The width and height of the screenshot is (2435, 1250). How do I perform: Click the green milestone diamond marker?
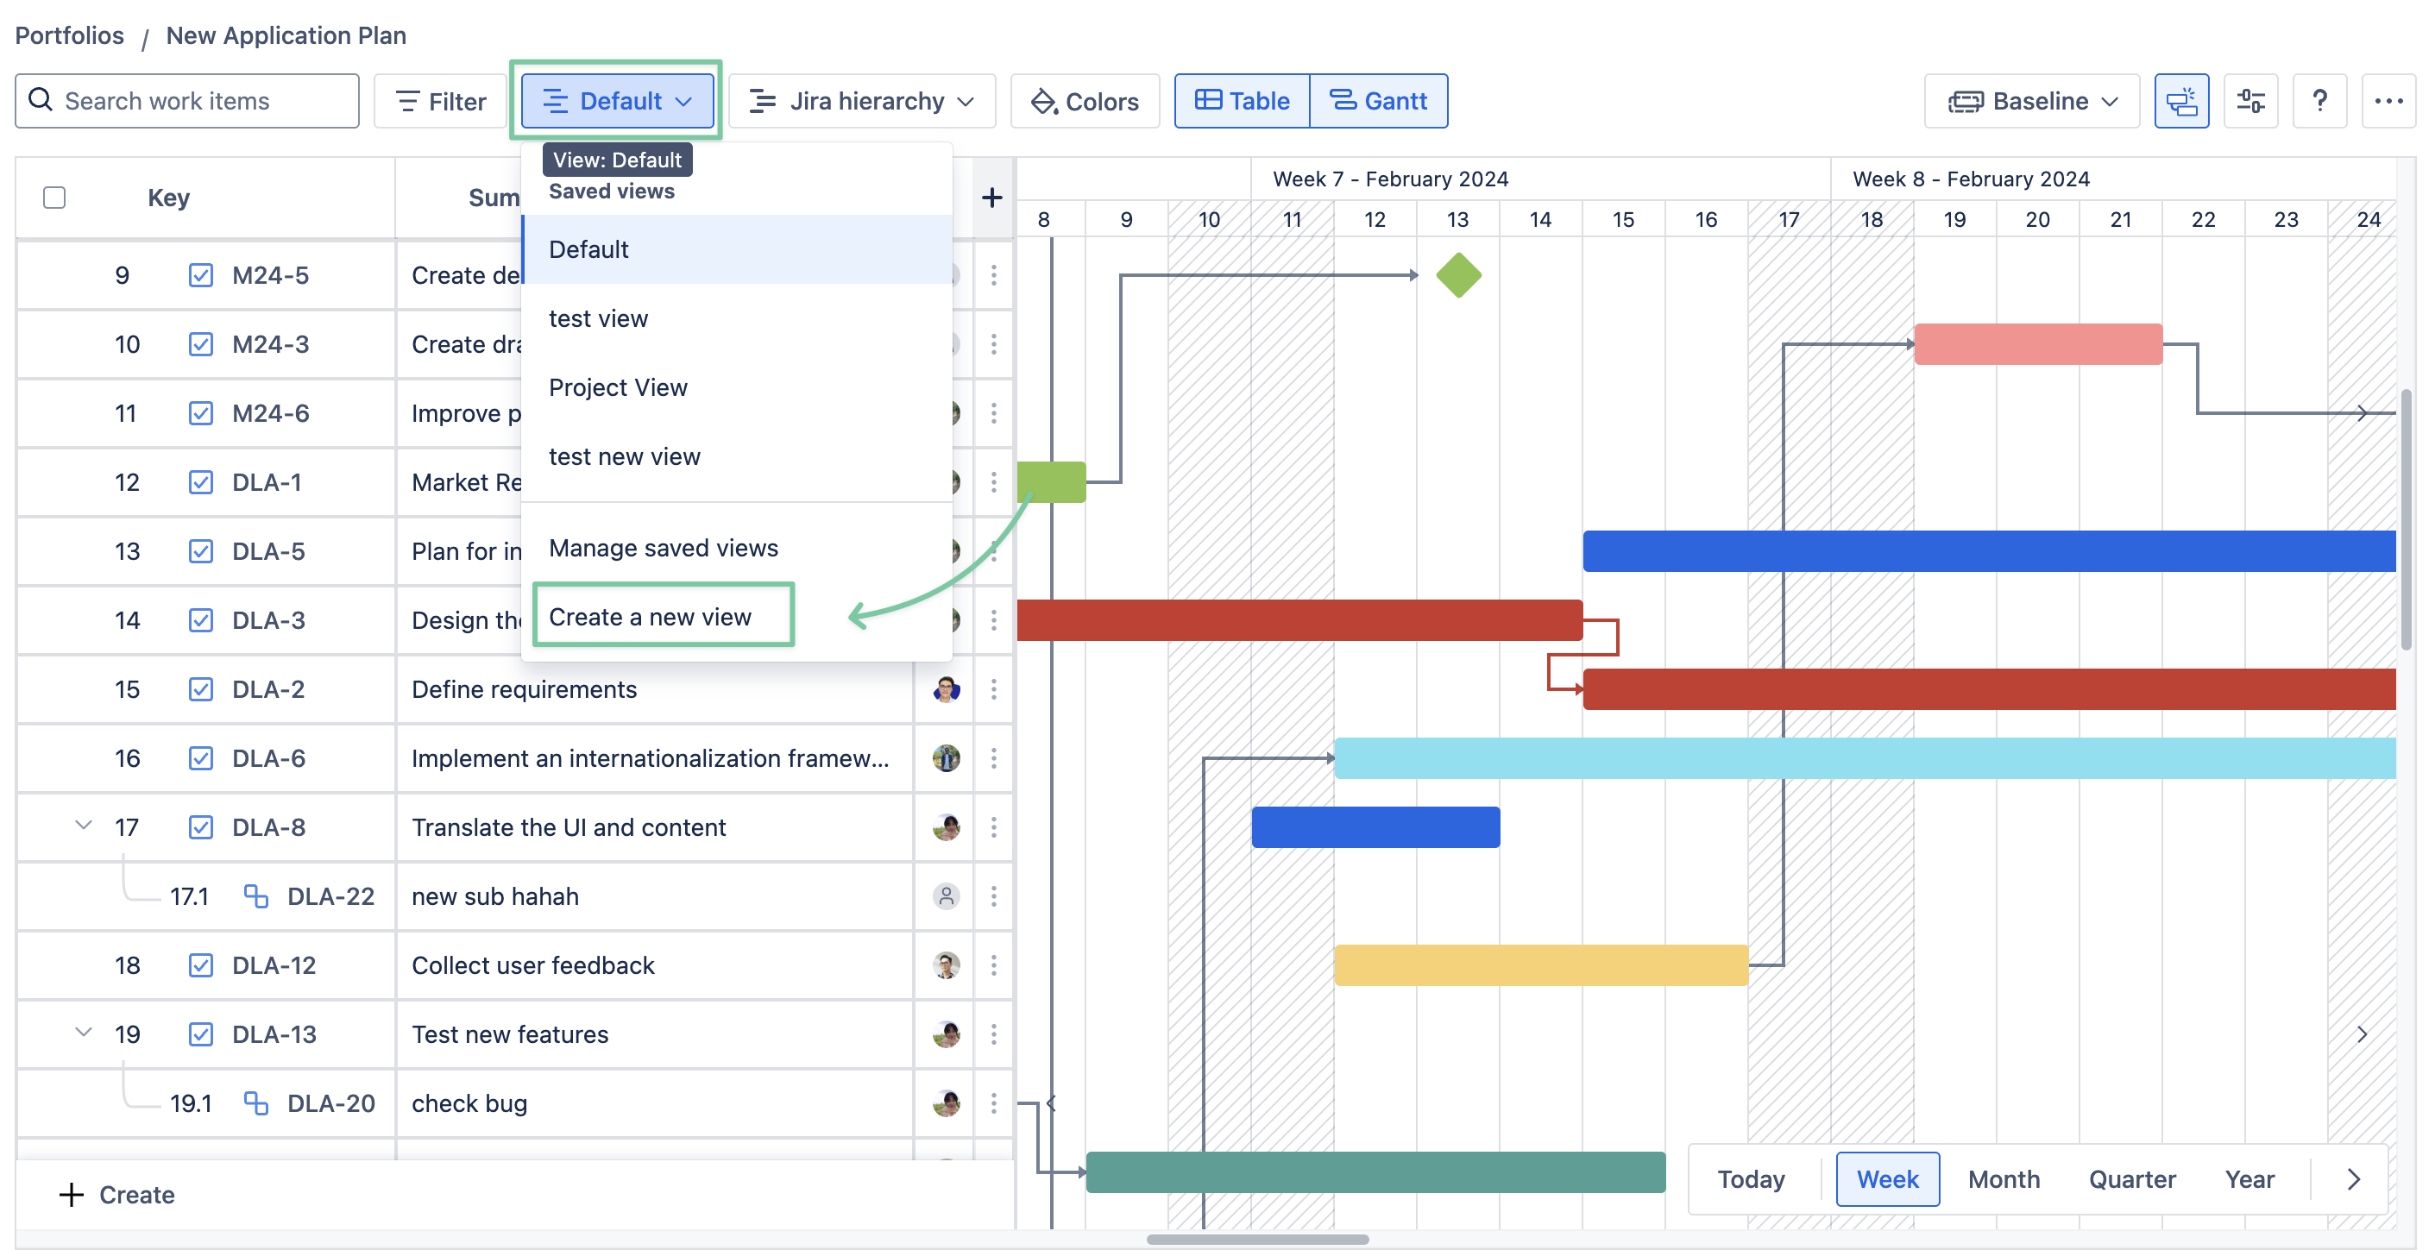(1457, 275)
